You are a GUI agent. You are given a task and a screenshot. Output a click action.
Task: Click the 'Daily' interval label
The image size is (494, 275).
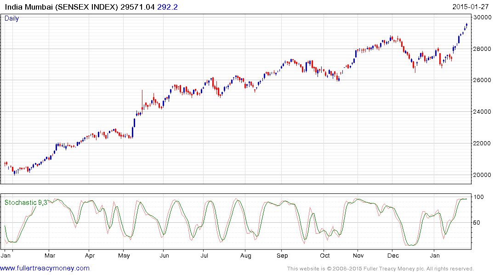11,18
